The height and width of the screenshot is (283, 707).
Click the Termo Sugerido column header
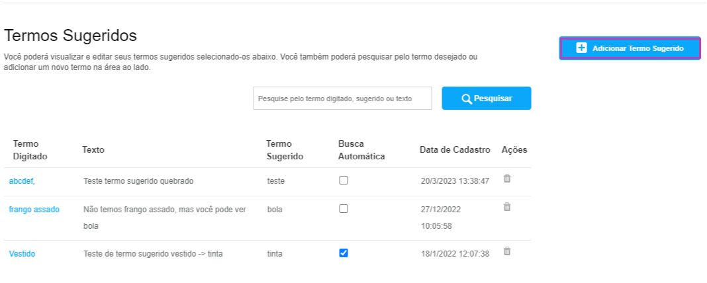click(285, 150)
